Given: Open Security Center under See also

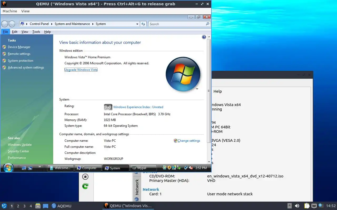Looking at the screenshot, I should pyautogui.click(x=18, y=151).
